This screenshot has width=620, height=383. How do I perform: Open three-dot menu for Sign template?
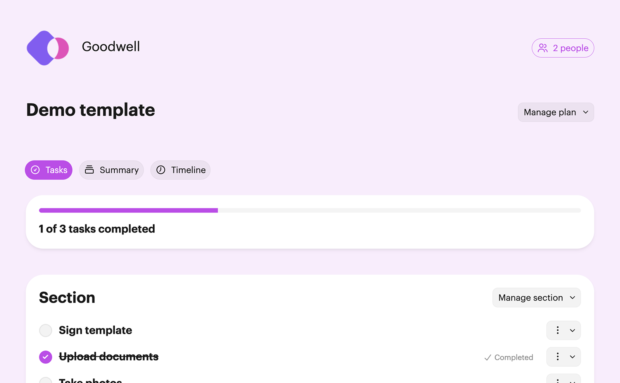click(x=558, y=330)
